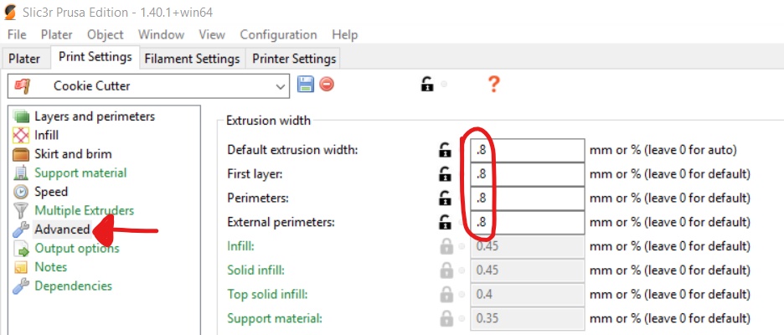
Task: Click the red delete preset icon
Action: [327, 85]
